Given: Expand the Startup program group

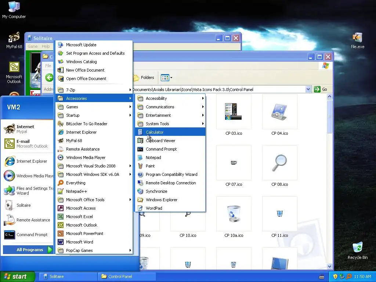Looking at the screenshot, I should (x=94, y=115).
